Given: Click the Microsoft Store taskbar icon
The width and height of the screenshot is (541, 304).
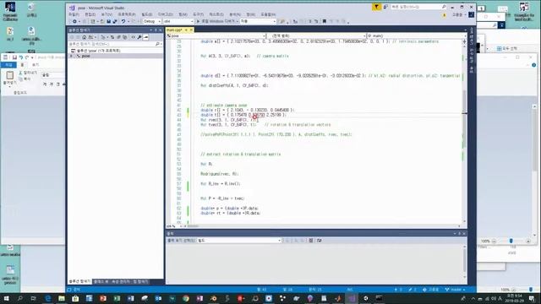Looking at the screenshot, I should tap(75, 298).
